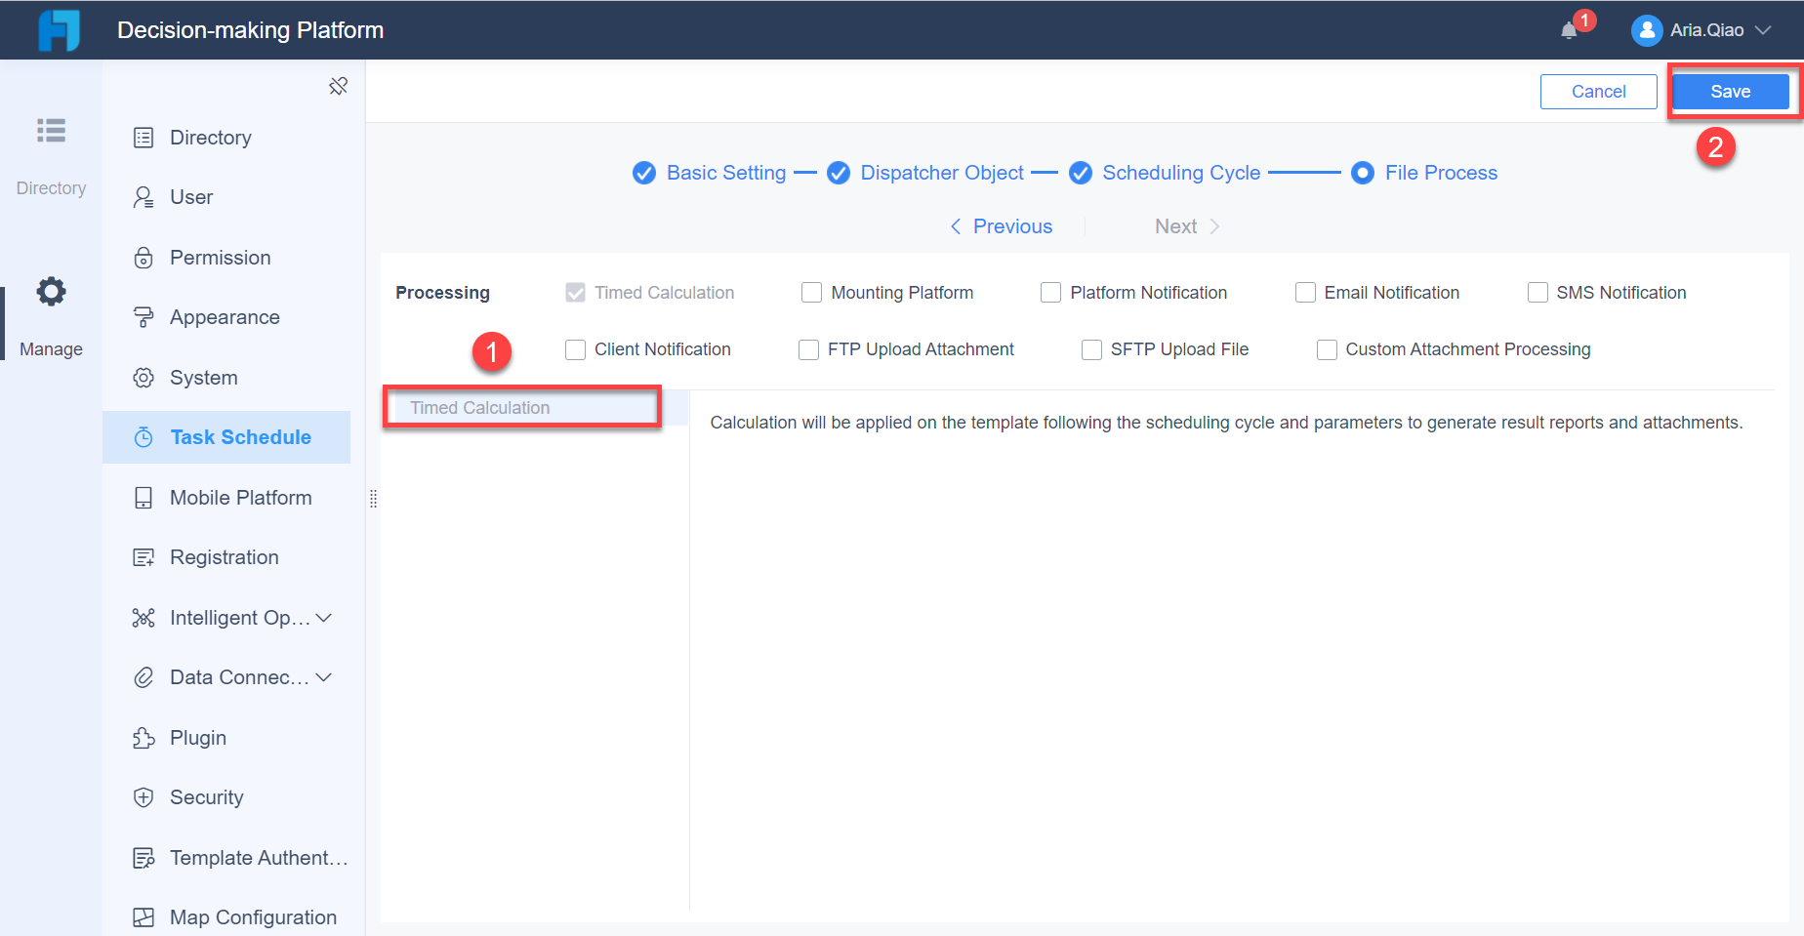Enable the FTP Upload Attachment checkbox
This screenshot has height=936, width=1804.
808,349
